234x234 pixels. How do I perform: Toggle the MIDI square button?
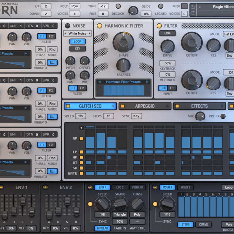click(x=185, y=6)
